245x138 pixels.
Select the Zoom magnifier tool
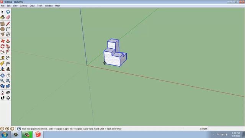2,81
